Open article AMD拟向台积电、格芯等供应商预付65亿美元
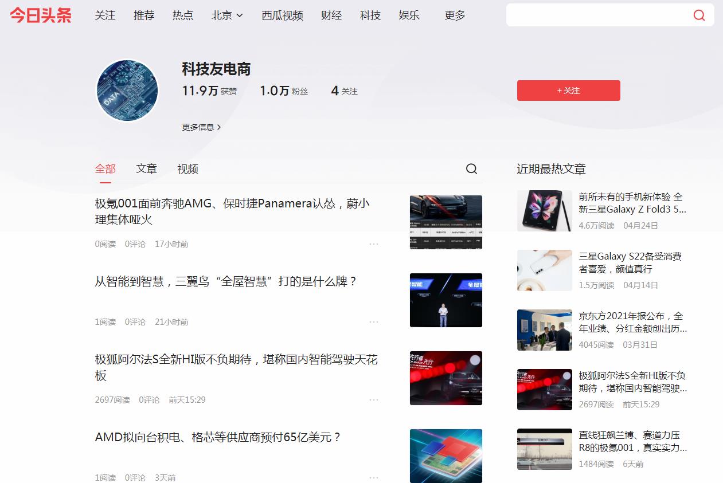 pos(218,438)
